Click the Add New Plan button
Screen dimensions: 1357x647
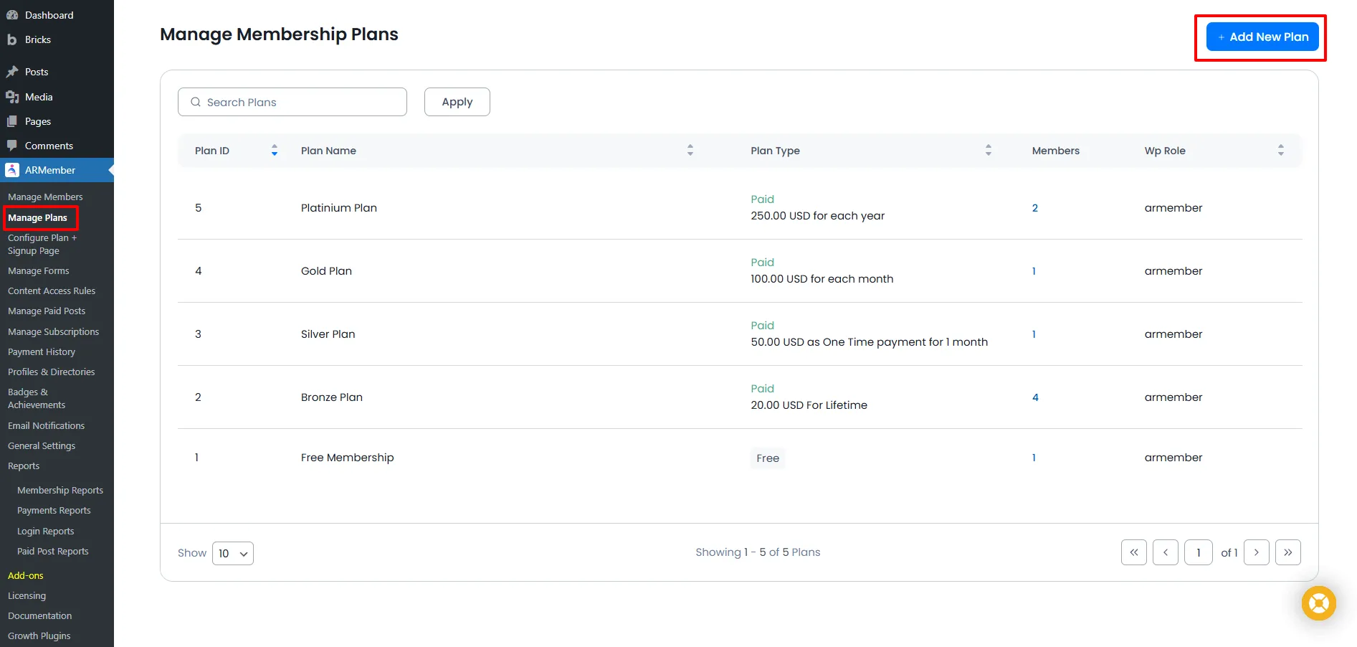(1262, 37)
